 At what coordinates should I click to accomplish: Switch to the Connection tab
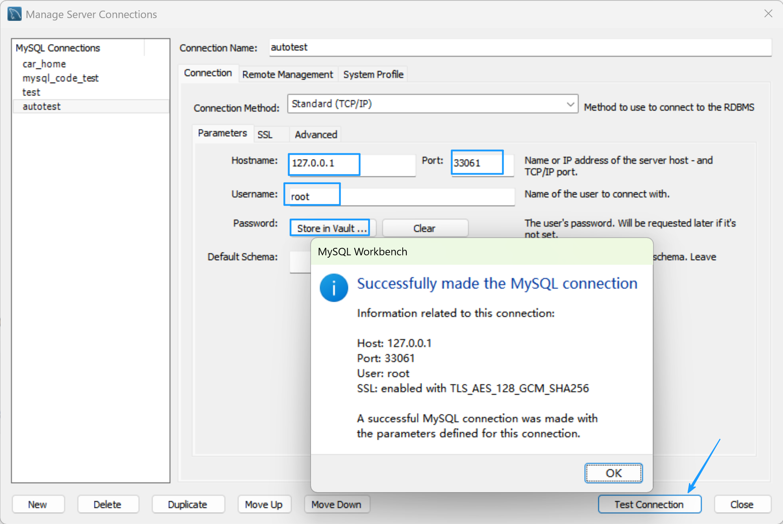point(208,73)
